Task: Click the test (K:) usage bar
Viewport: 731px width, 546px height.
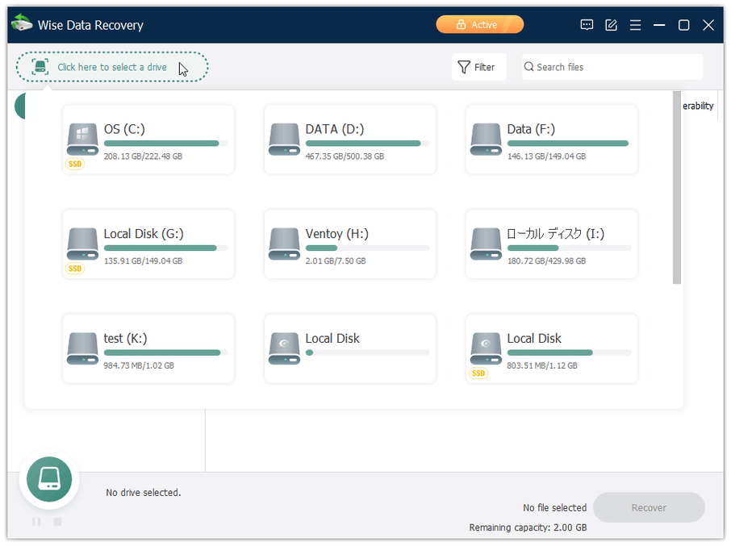Action: (x=166, y=352)
